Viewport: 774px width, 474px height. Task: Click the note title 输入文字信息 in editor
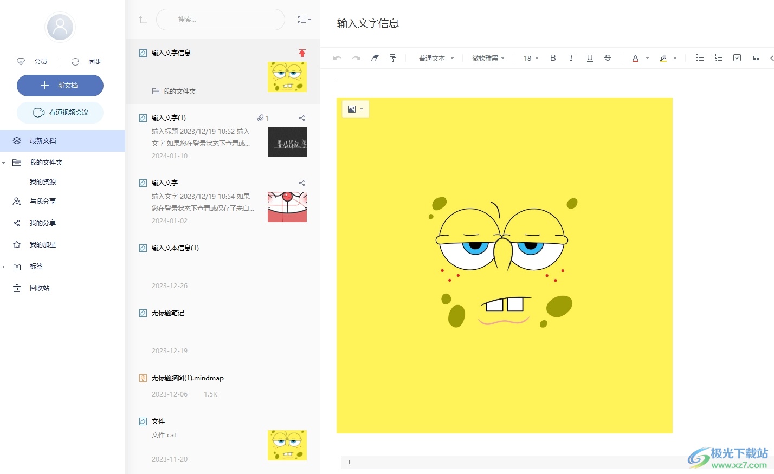click(368, 23)
